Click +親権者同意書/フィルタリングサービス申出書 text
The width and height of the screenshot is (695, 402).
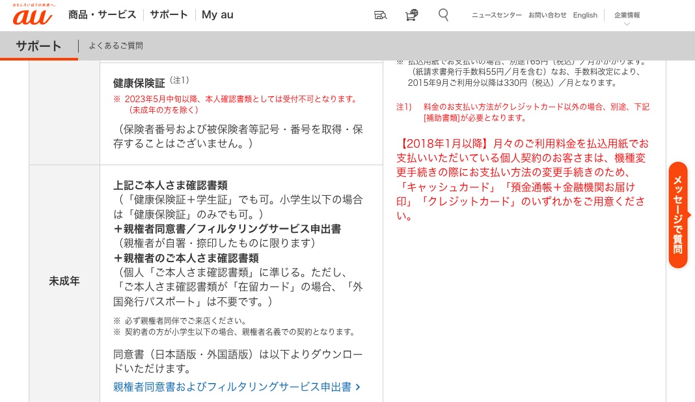[x=227, y=229]
